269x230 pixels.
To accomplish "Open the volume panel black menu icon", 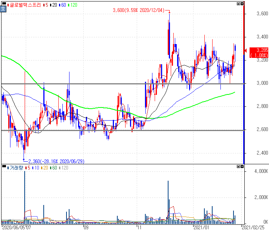I will click(4, 166).
